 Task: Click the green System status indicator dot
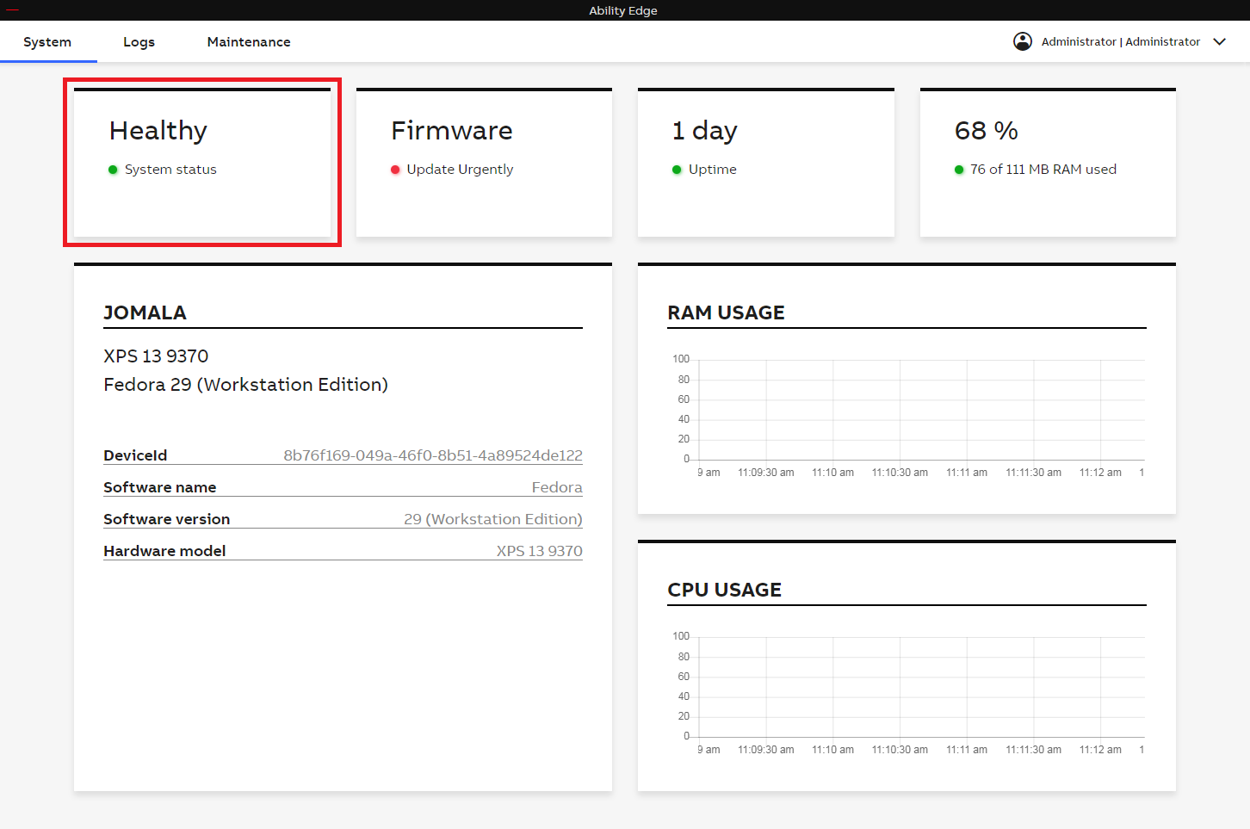[113, 170]
